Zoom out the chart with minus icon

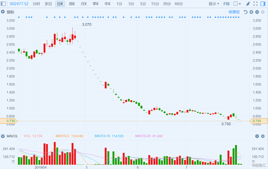(x=257, y=12)
